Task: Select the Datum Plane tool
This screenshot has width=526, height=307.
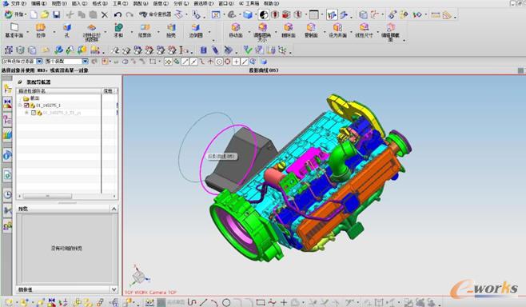Action: (14, 30)
